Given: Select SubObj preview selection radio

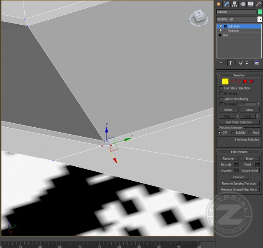Looking at the screenshot, I should click(x=233, y=133).
